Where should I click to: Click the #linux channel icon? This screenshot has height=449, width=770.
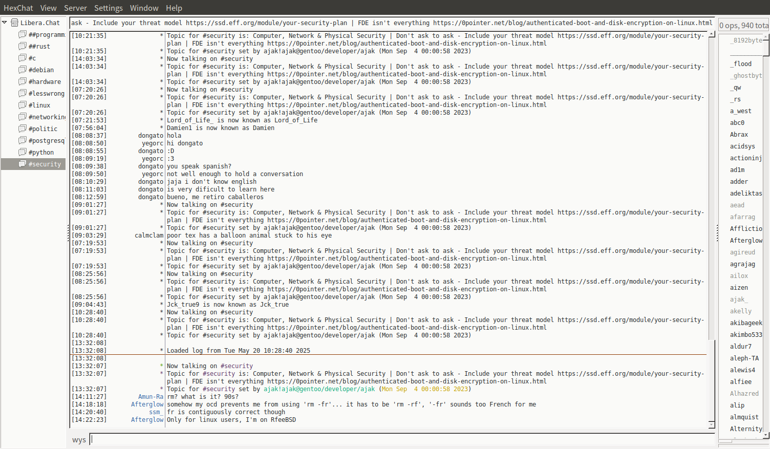pyautogui.click(x=22, y=105)
